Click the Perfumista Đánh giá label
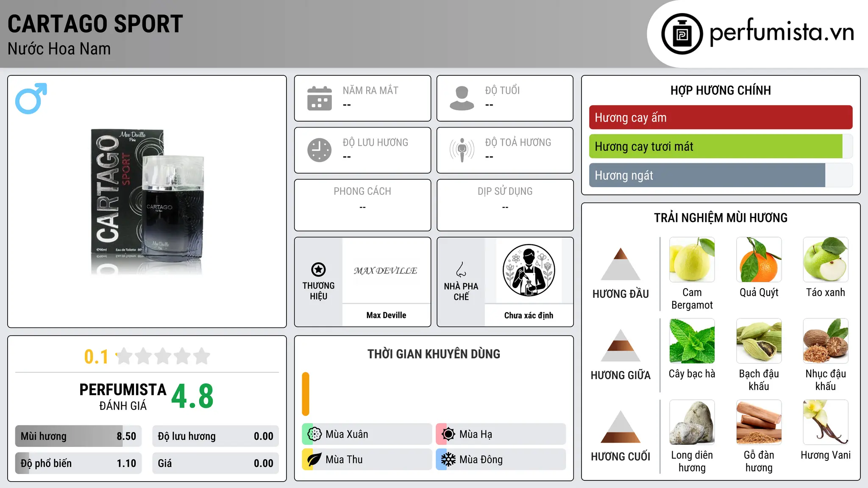 click(123, 396)
